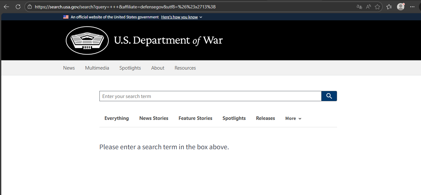Submit search with the magnifying glass button
Screen dimensions: 421x195
click(x=329, y=96)
